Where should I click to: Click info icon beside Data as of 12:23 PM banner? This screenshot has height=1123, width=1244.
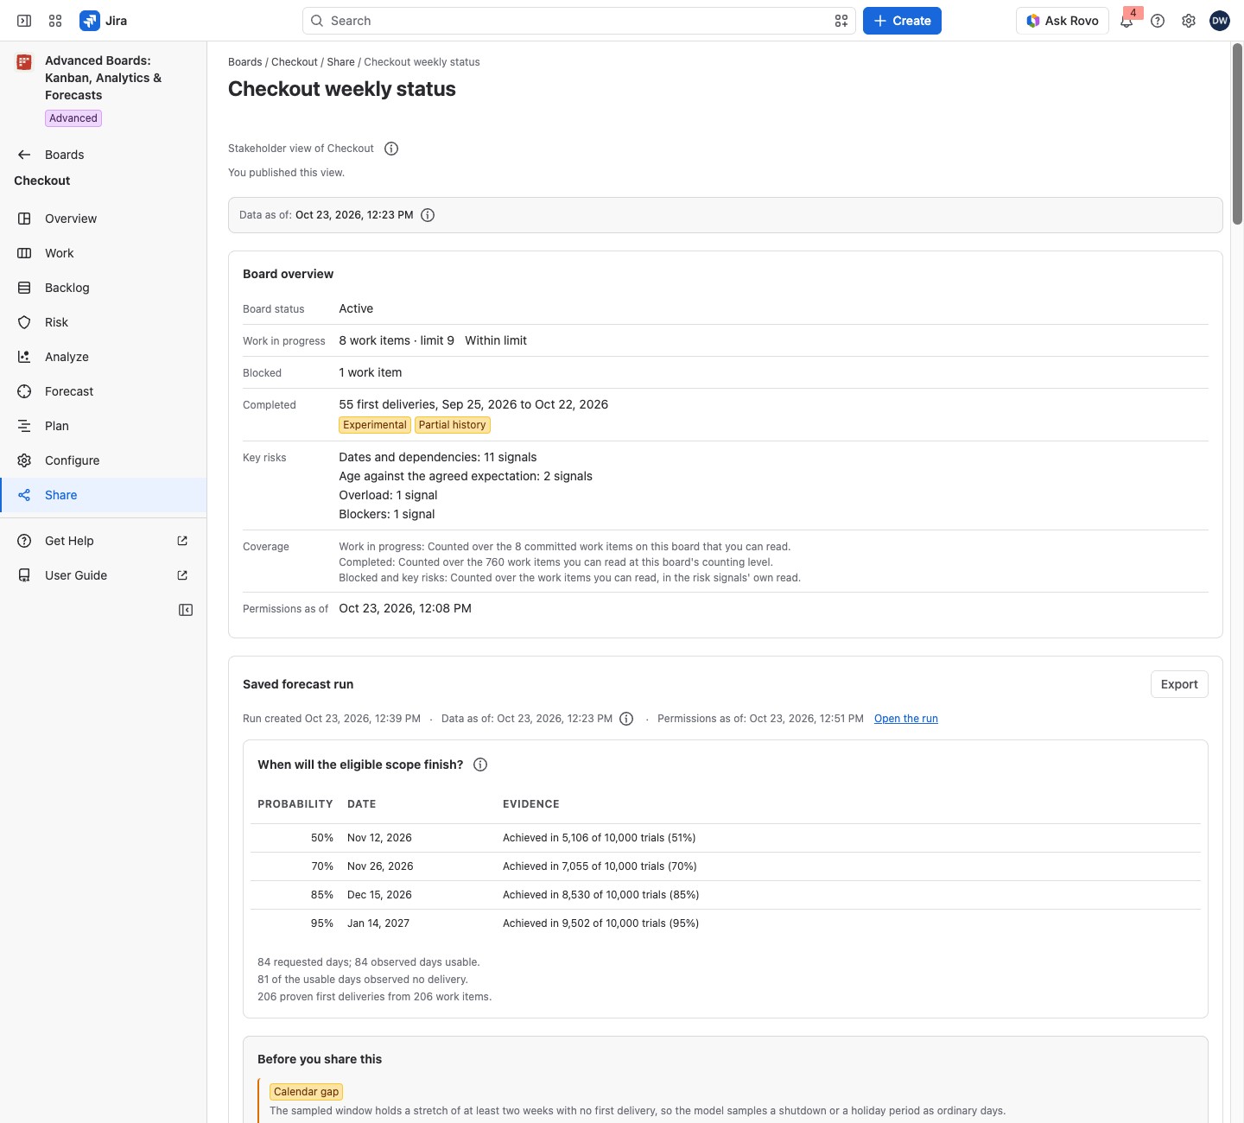pyautogui.click(x=428, y=215)
